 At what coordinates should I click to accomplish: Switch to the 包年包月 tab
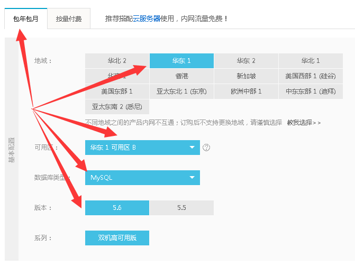coord(25,18)
